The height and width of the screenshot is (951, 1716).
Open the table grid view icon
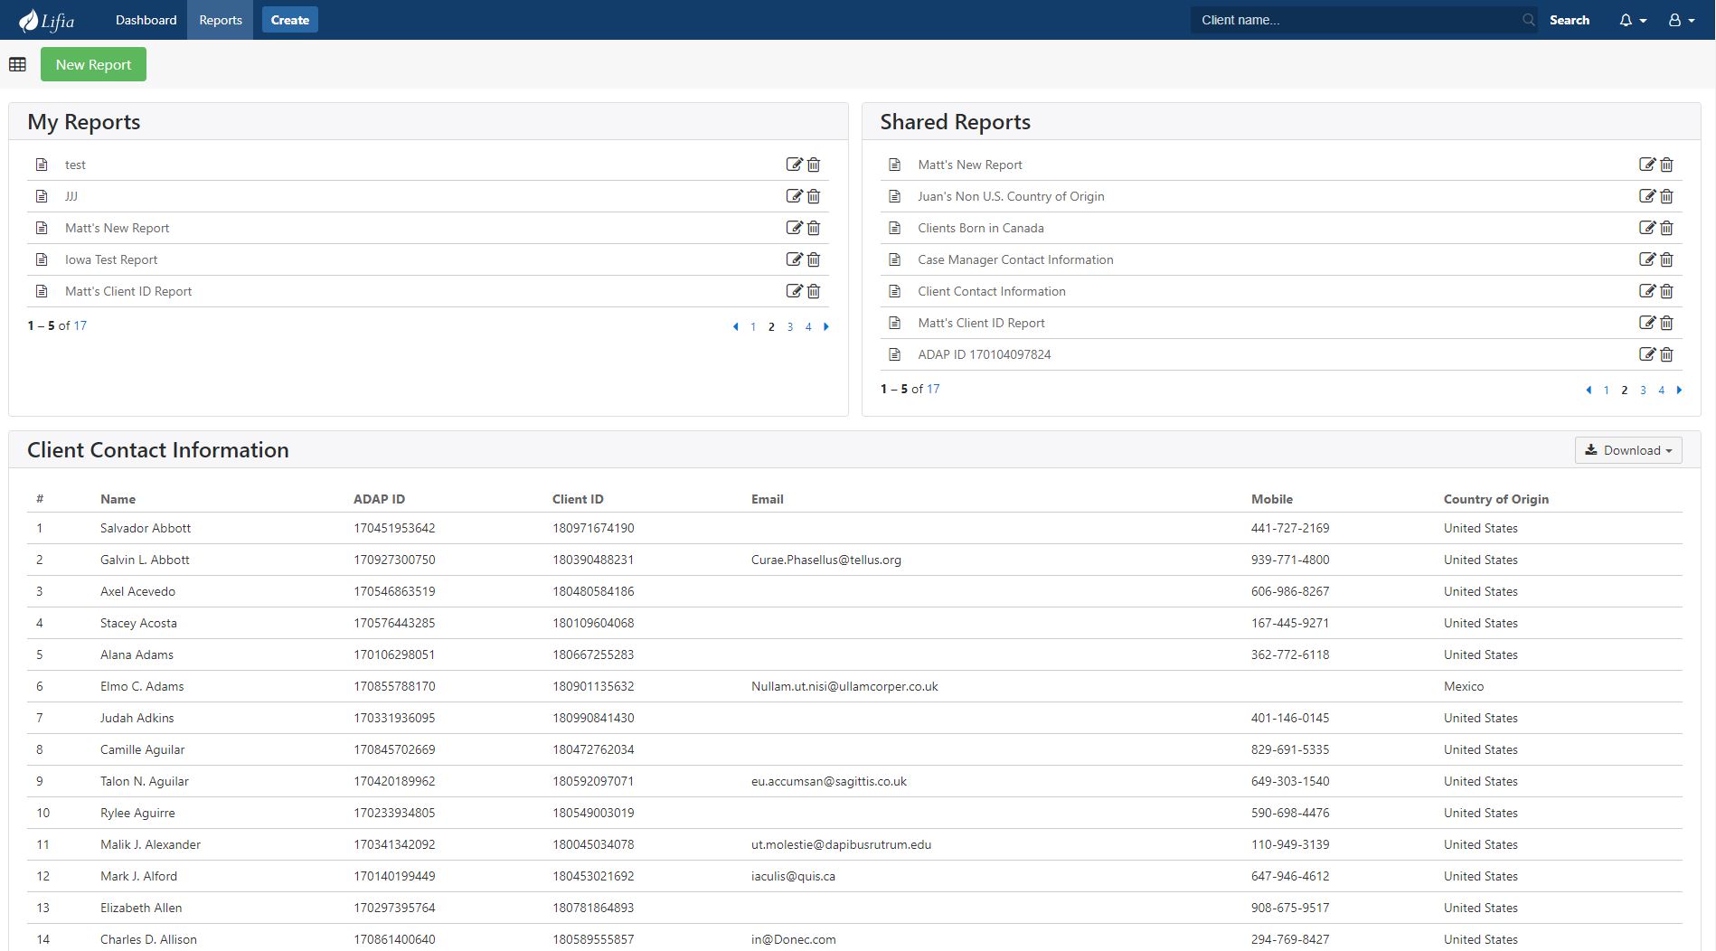[17, 64]
